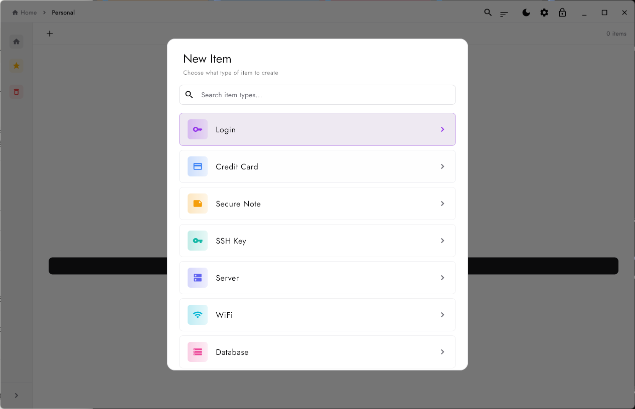
Task: Close the application window
Action: pos(624,13)
